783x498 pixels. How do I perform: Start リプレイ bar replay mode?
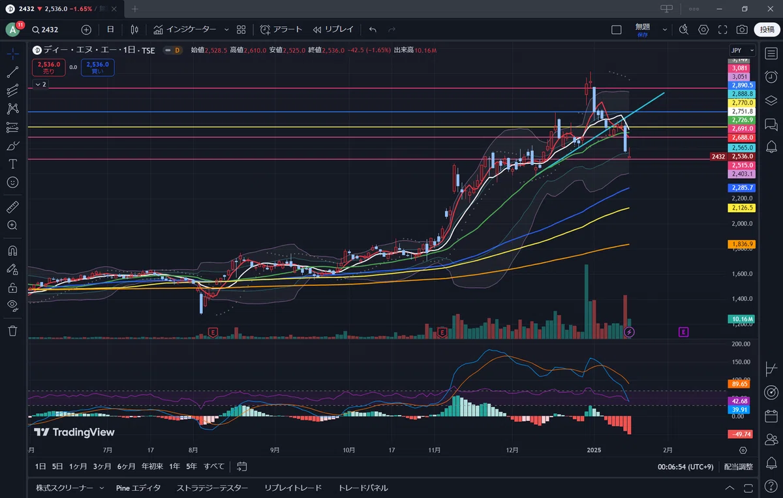pos(333,29)
